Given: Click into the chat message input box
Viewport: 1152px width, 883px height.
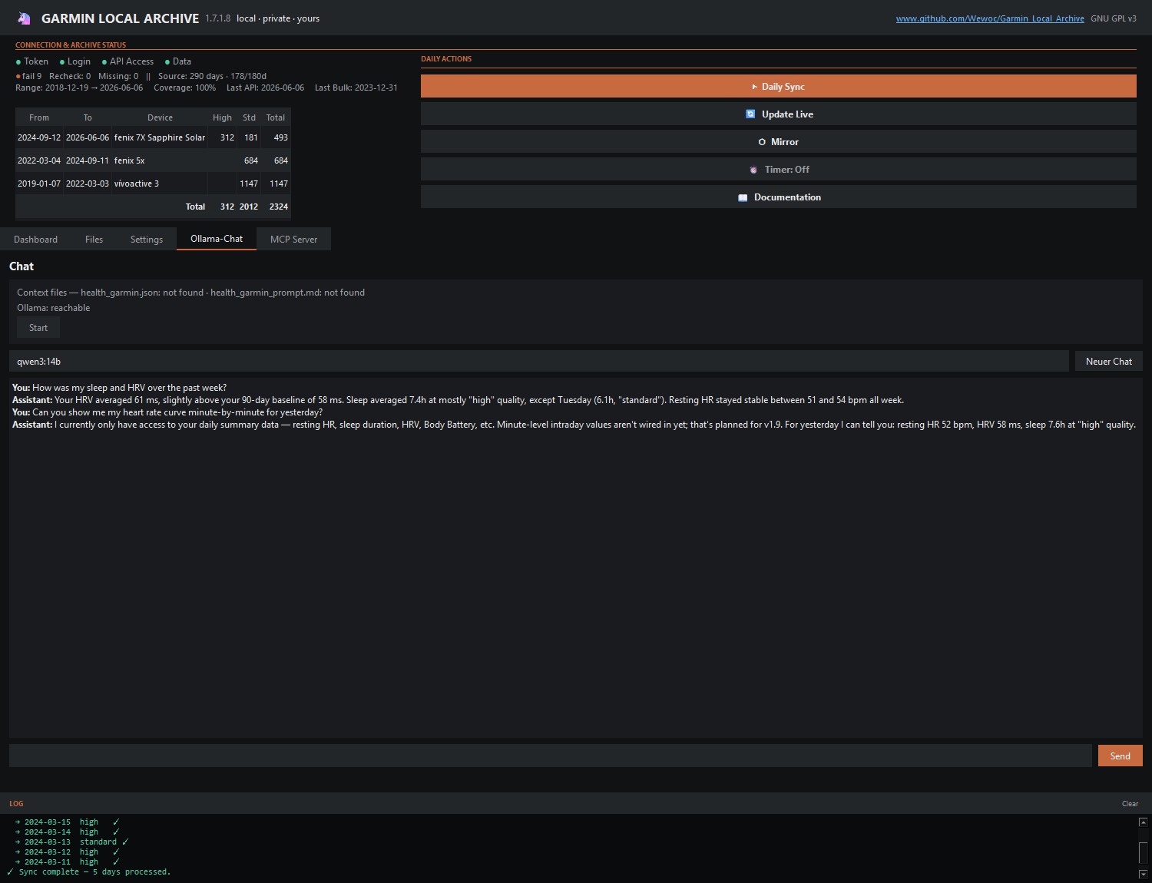Looking at the screenshot, I should 550,756.
